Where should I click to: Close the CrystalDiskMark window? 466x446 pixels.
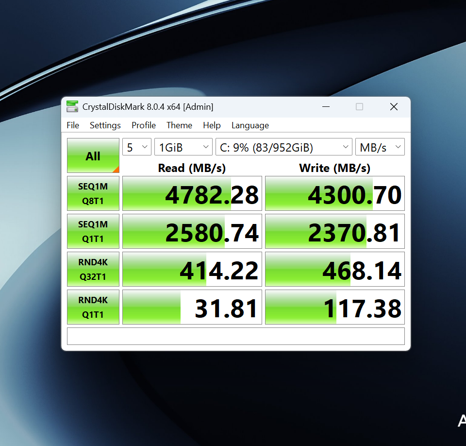click(394, 107)
